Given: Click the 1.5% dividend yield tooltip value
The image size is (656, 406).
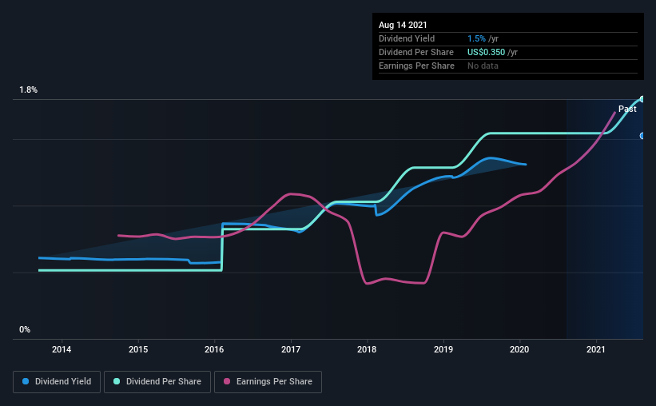Looking at the screenshot, I should tap(477, 38).
